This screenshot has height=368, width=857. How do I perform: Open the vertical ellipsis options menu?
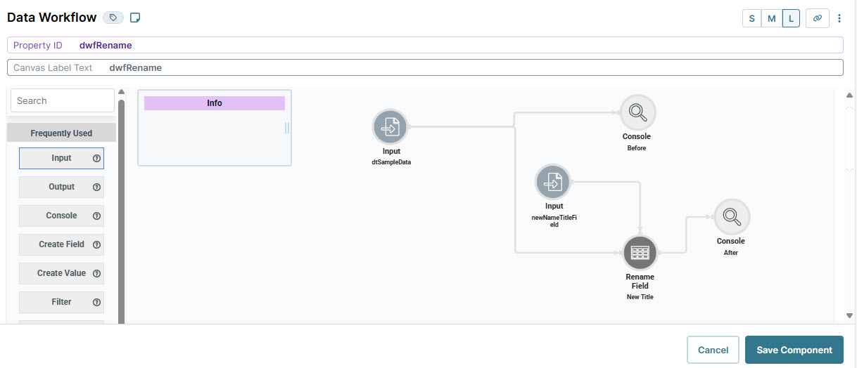click(x=839, y=18)
